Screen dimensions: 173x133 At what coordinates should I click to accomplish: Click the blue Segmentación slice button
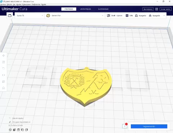point(149,127)
